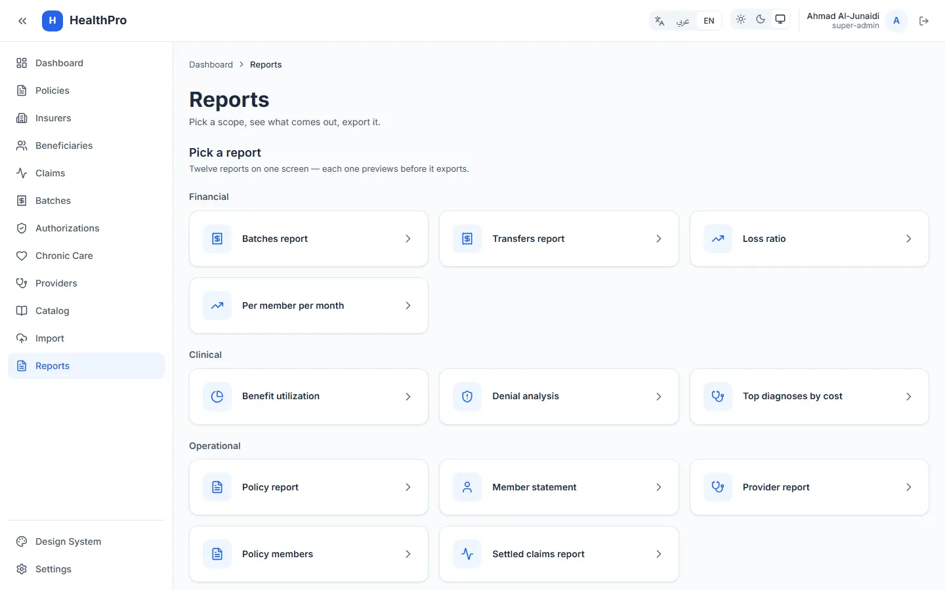Open the Member statement report card
The image size is (945, 590).
pos(559,487)
